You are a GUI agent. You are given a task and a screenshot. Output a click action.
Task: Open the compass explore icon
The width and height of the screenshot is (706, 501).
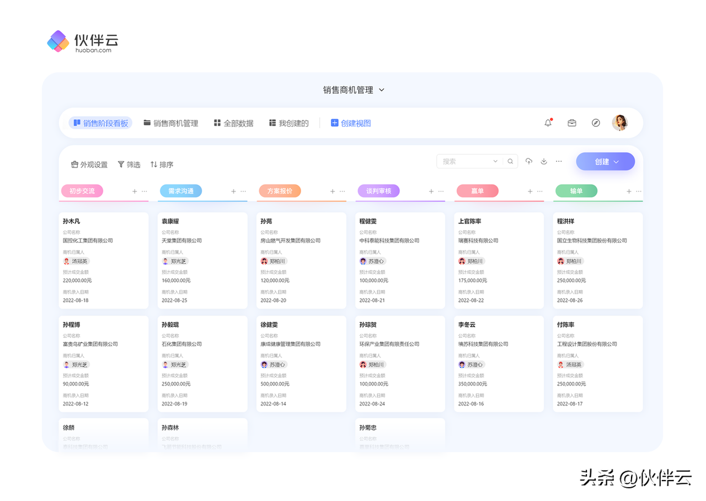[x=596, y=123]
